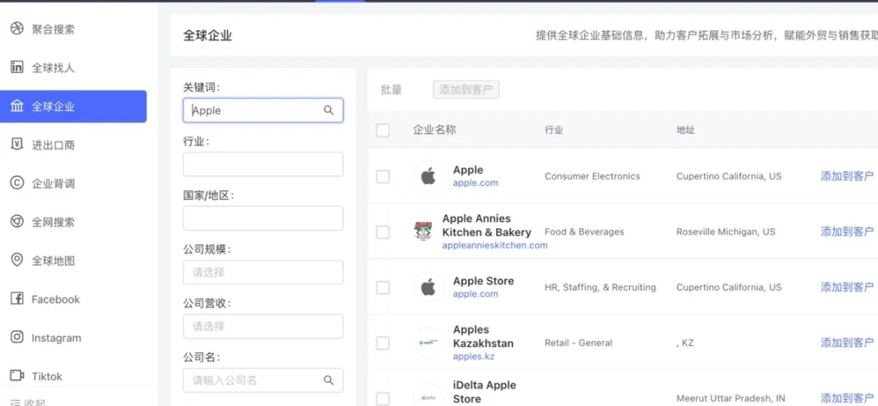
Task: Click the 公司名 input field
Action: (254, 380)
